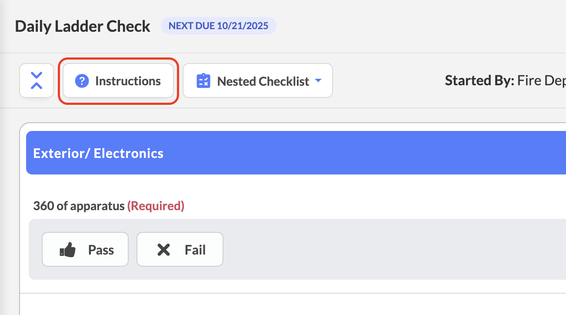Click the collapse-all chevrons icon

(37, 80)
